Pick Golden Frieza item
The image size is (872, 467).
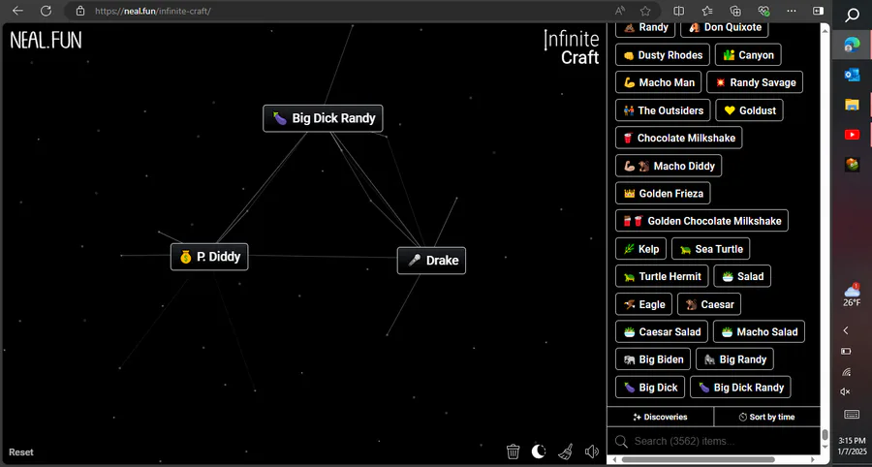click(x=663, y=194)
